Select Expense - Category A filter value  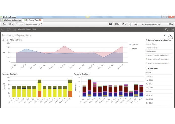pyautogui.click(x=159, y=63)
